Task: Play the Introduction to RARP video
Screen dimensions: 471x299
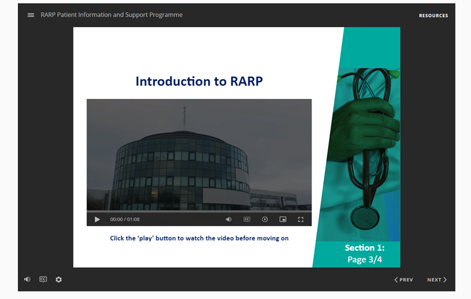Action: (x=97, y=220)
